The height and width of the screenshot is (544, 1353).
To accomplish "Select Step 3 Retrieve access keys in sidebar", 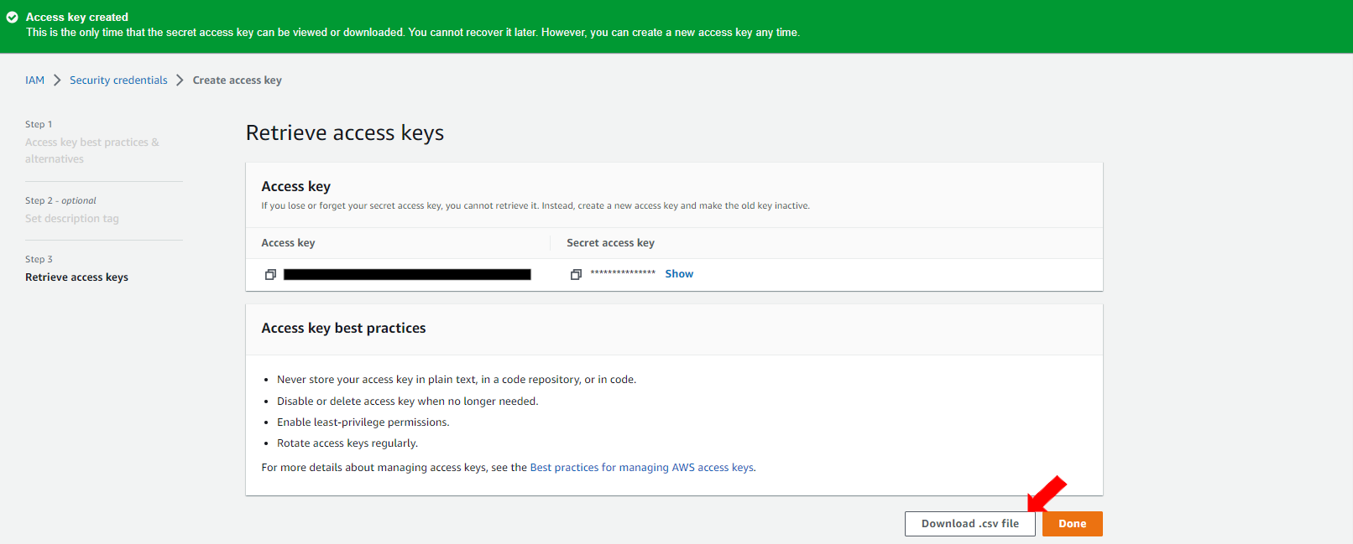I will [76, 277].
